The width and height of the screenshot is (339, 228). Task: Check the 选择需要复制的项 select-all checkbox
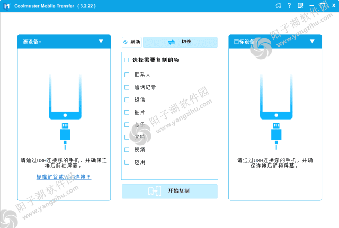tap(127, 60)
